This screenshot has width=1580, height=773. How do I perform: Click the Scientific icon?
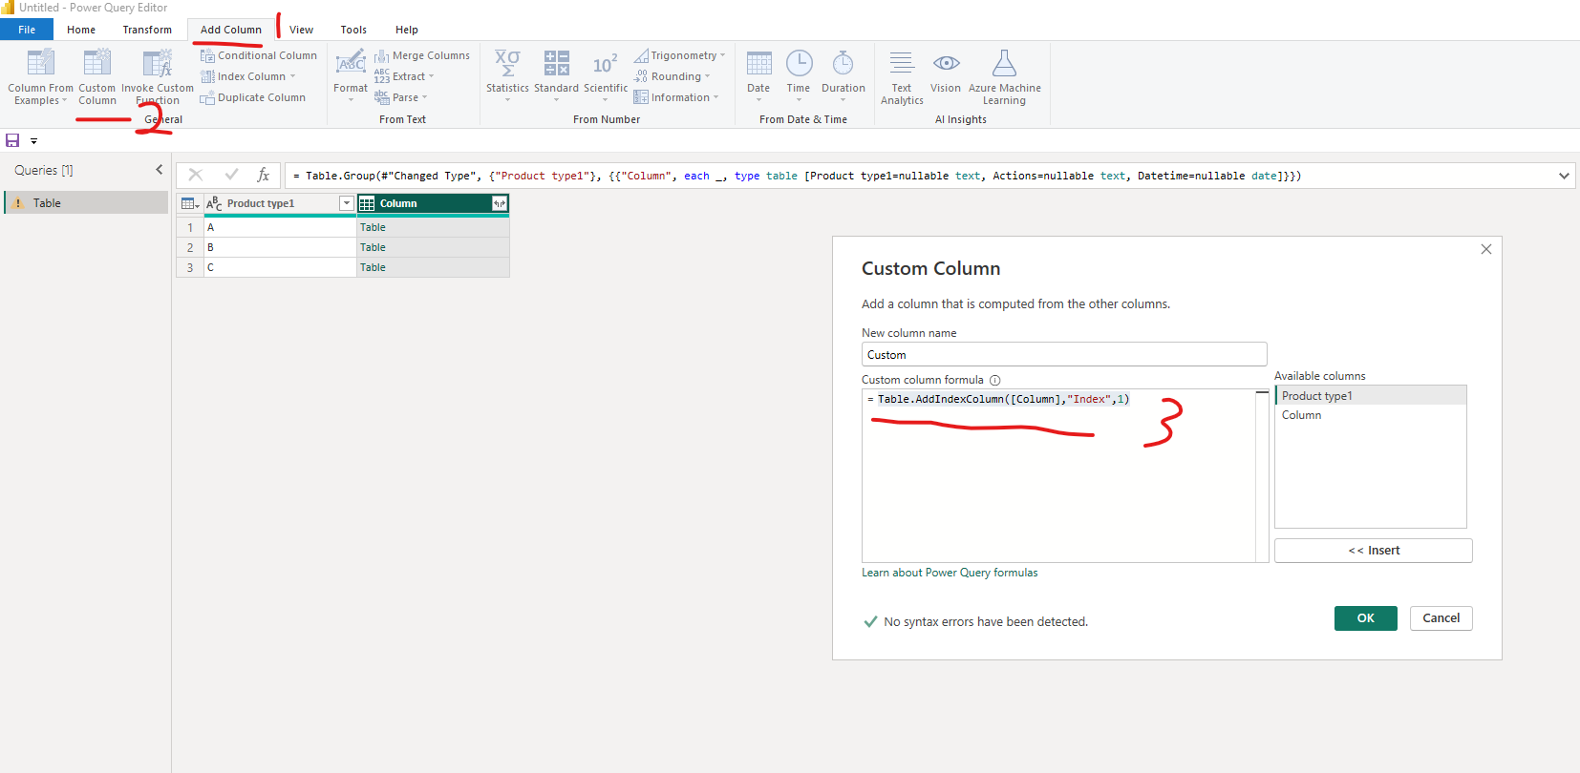[x=606, y=64]
